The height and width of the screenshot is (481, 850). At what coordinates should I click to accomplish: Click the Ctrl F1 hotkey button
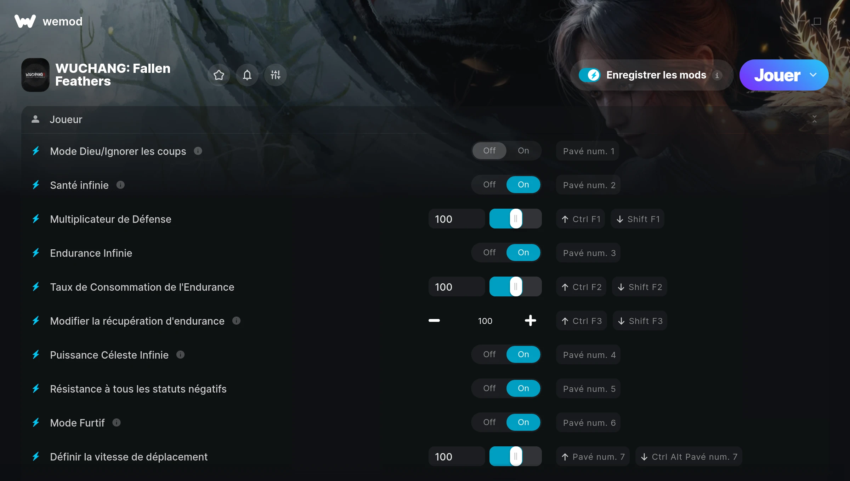pos(580,219)
